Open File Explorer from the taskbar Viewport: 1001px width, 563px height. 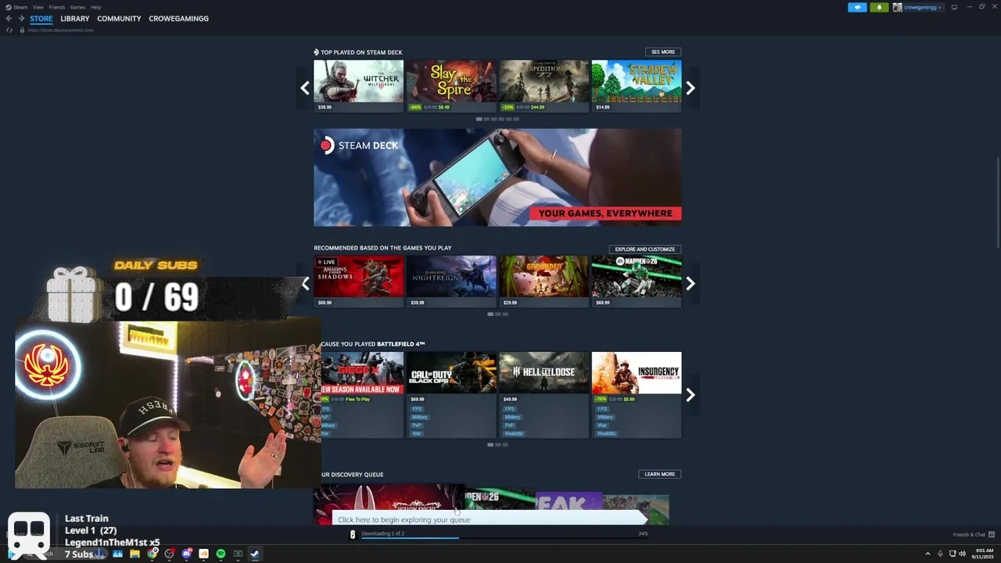click(135, 554)
